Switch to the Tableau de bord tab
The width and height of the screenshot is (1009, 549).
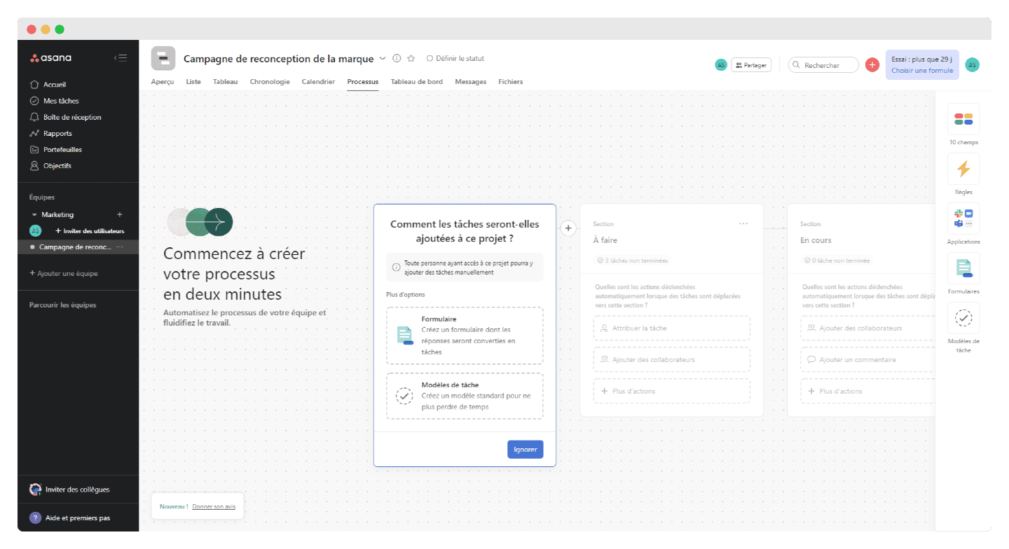417,82
